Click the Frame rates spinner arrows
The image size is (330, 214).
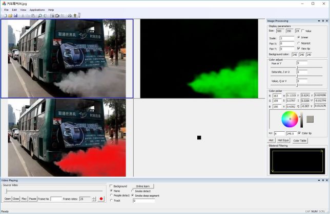click(94, 199)
